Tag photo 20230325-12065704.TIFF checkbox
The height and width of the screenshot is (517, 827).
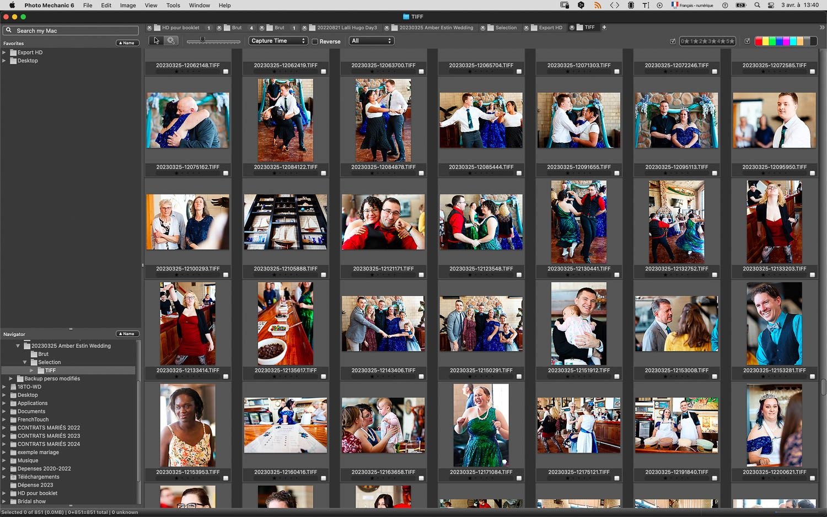(x=519, y=72)
